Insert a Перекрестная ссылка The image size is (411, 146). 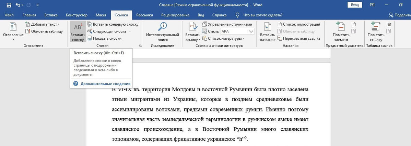point(299,38)
